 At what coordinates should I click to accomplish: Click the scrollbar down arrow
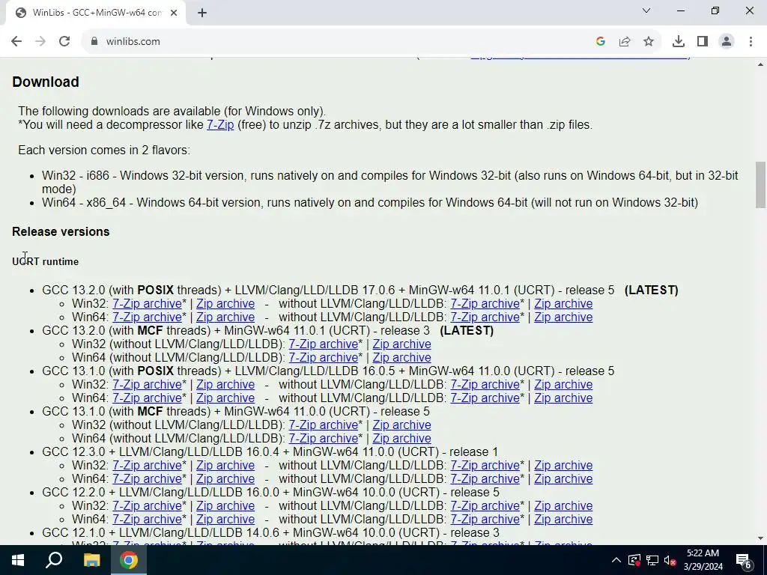point(761,539)
